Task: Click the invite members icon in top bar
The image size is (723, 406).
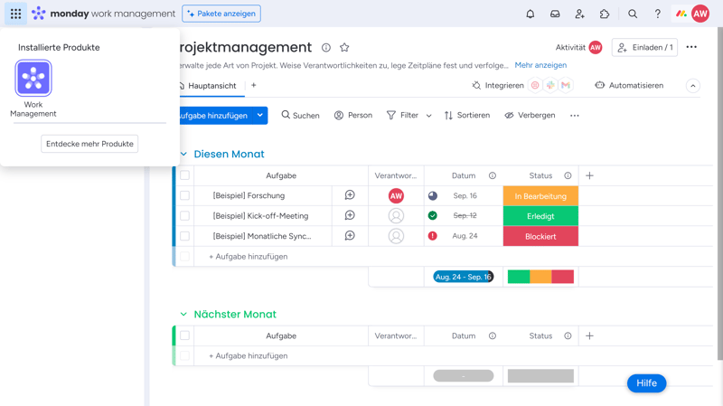Action: tap(580, 14)
